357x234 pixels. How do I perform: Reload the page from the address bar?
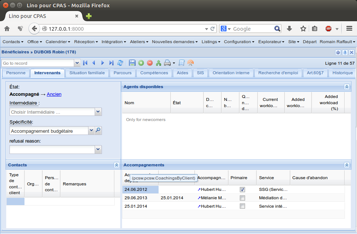tap(212, 29)
